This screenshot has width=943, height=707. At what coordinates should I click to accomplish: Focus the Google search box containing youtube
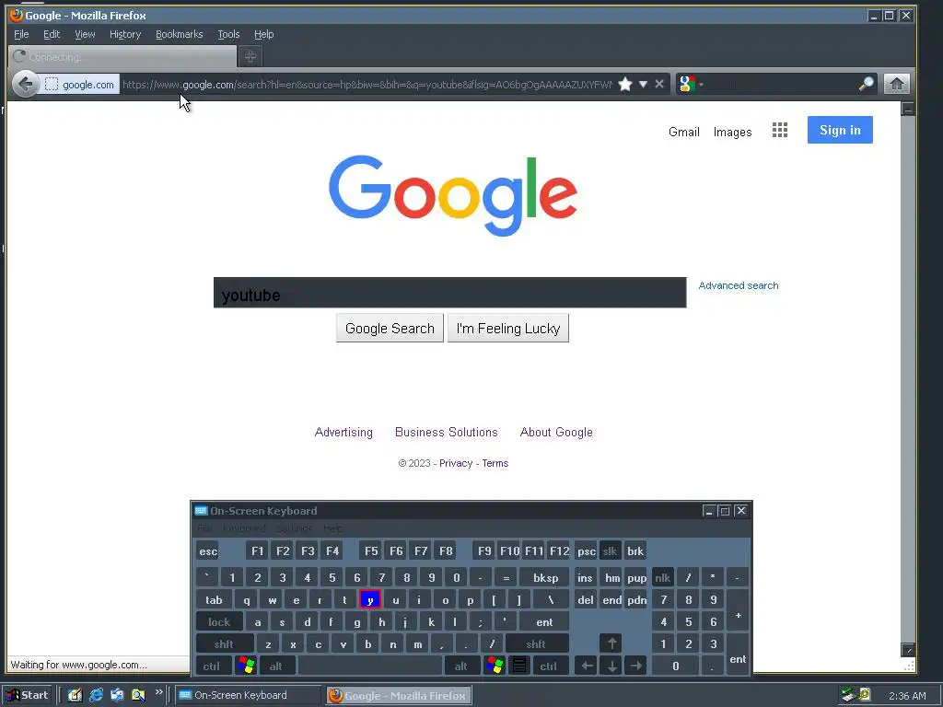click(x=449, y=293)
